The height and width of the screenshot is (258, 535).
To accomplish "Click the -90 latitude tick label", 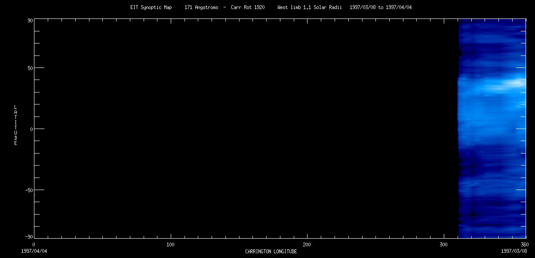I will tap(29, 237).
